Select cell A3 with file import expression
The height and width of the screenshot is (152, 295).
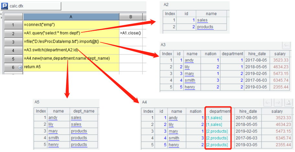tap(71, 42)
